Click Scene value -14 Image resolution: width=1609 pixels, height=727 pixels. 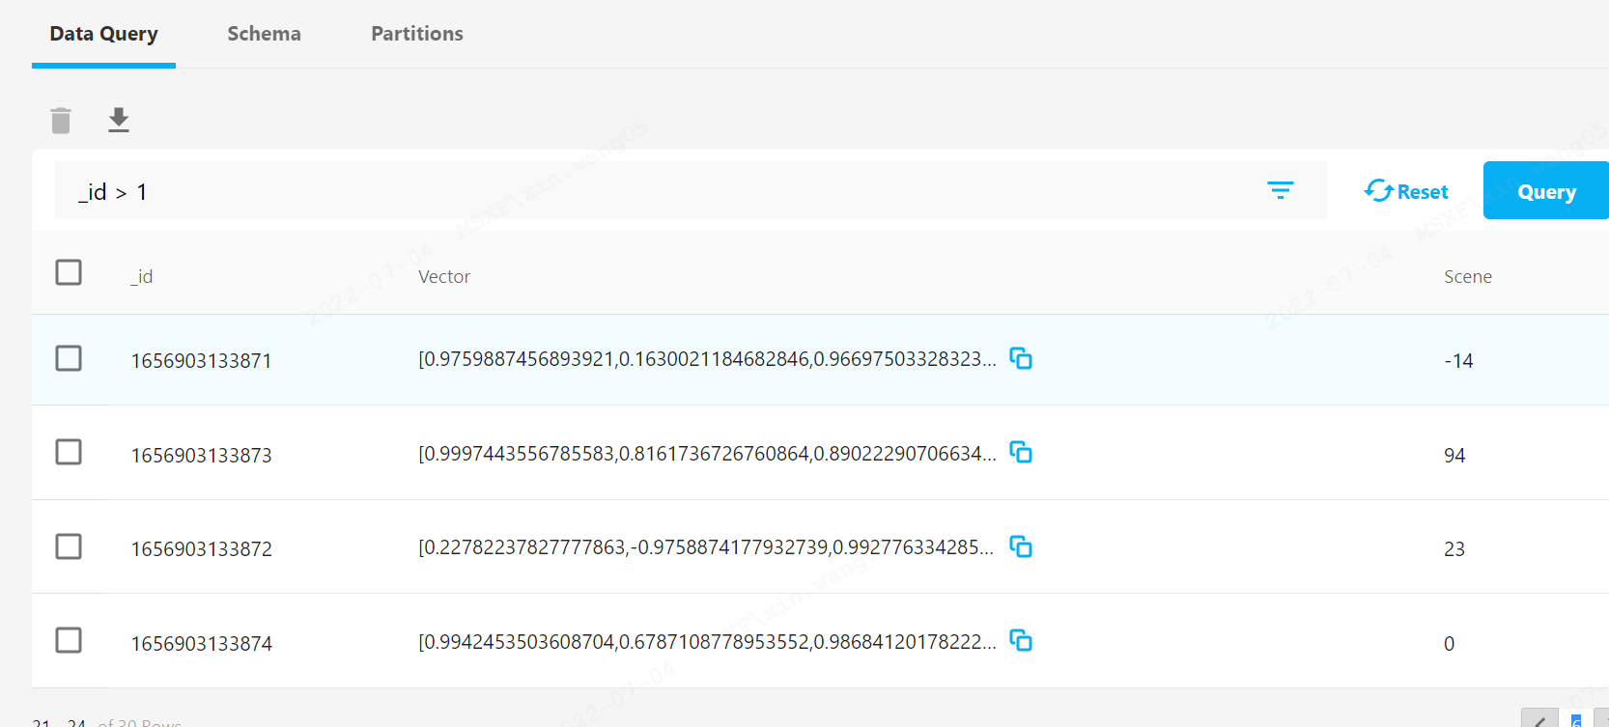1458,361
